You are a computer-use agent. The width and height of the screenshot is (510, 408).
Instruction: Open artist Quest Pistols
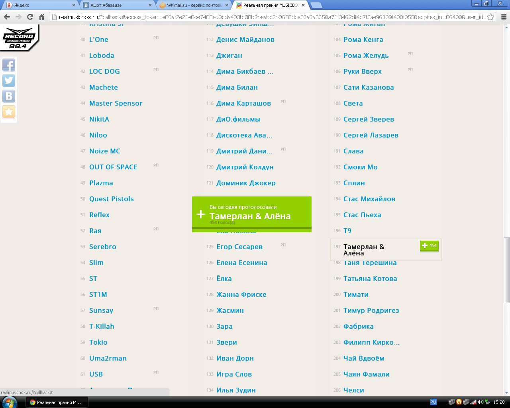tap(112, 199)
